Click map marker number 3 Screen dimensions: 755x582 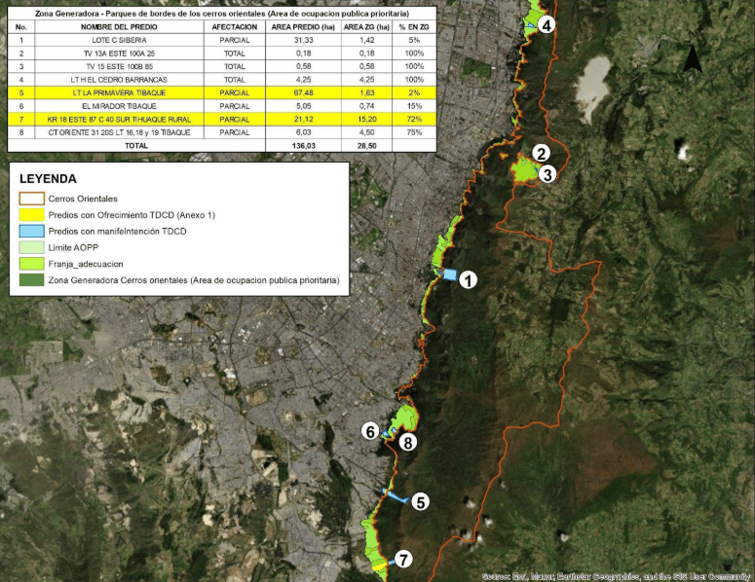(547, 174)
